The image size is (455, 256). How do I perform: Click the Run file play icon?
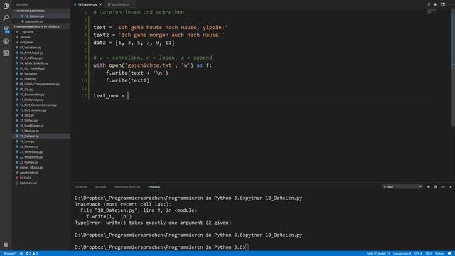(436, 4)
